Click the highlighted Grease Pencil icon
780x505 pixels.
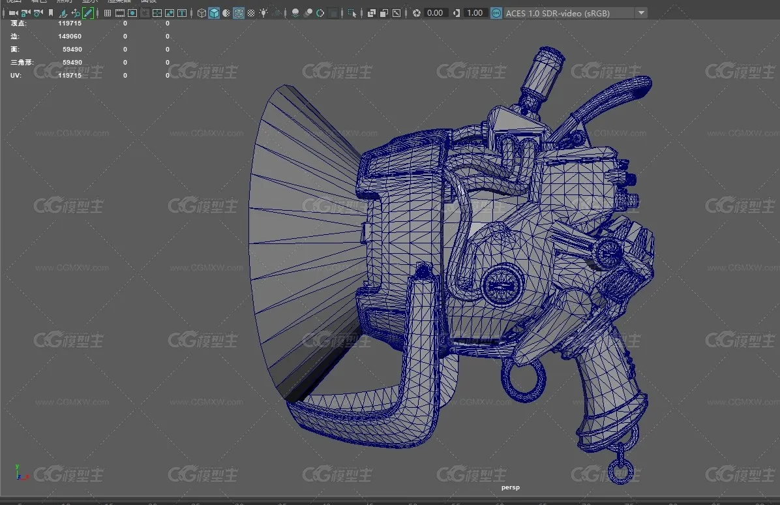click(88, 13)
